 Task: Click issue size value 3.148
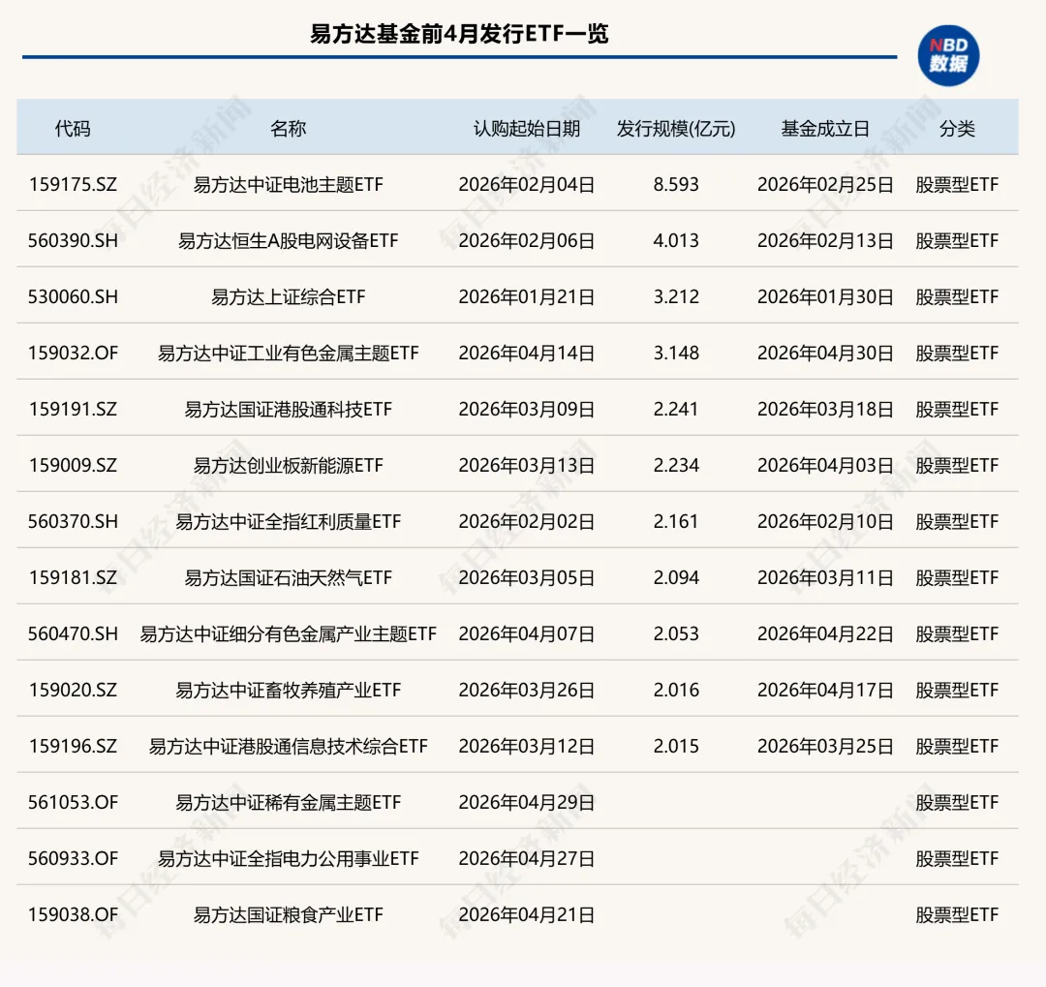[x=676, y=353]
